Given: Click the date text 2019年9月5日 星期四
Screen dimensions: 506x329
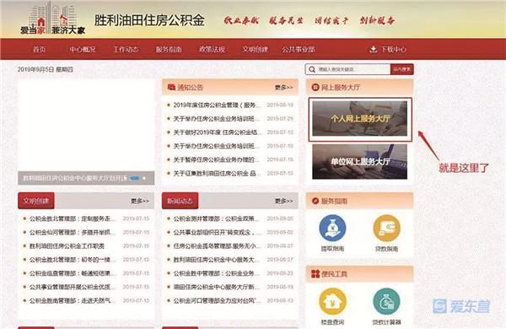Looking at the screenshot, I should click(x=46, y=69).
